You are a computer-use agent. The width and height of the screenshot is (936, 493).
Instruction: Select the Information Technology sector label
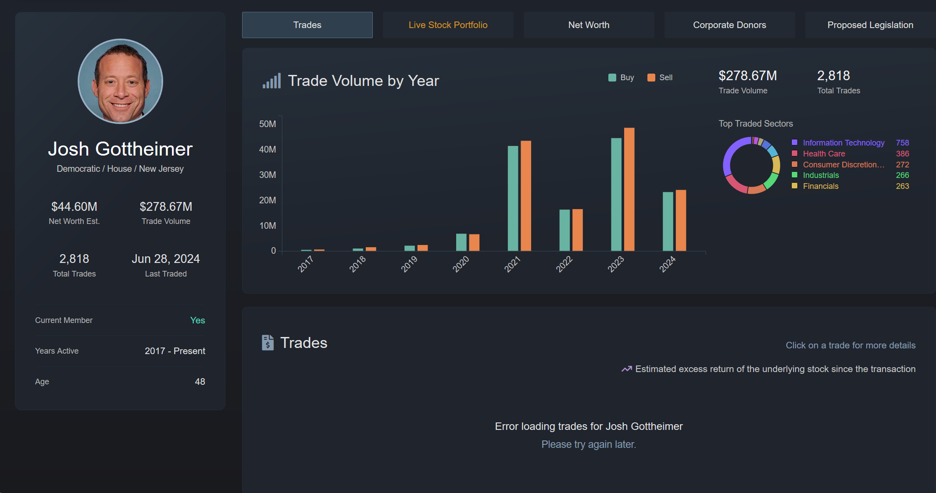(x=843, y=143)
